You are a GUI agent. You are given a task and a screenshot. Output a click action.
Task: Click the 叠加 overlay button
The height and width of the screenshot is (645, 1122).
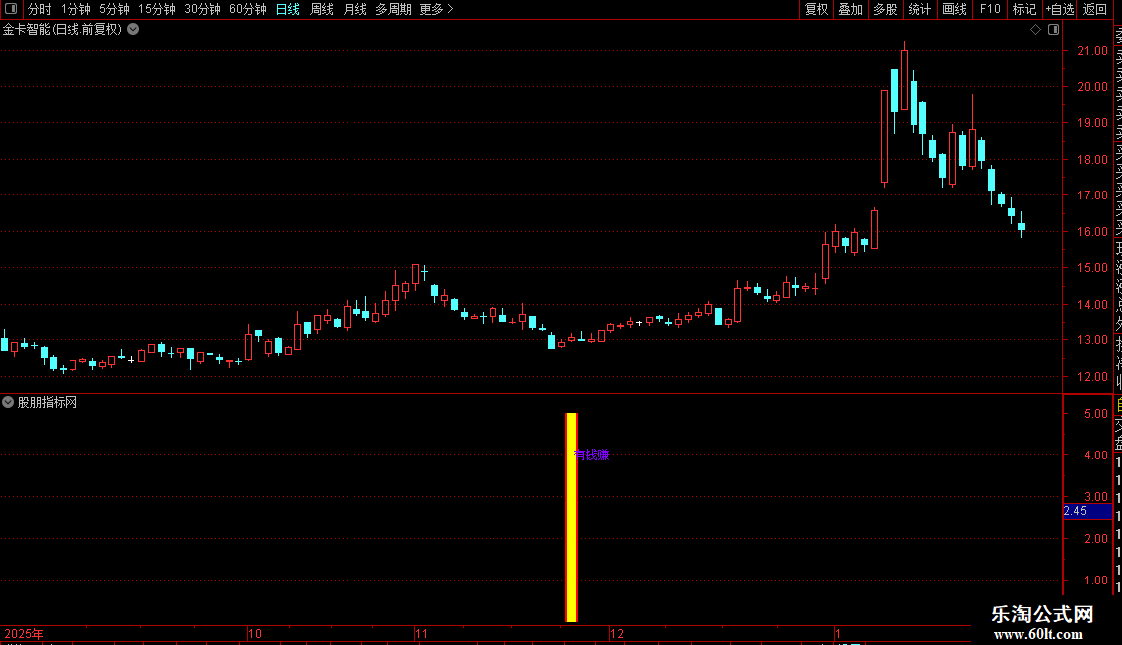coord(850,9)
